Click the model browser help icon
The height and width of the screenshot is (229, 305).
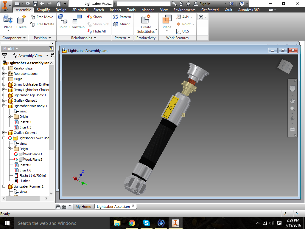click(51, 49)
